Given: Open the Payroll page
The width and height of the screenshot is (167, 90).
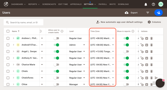Looking at the screenshot, I should (103, 4).
